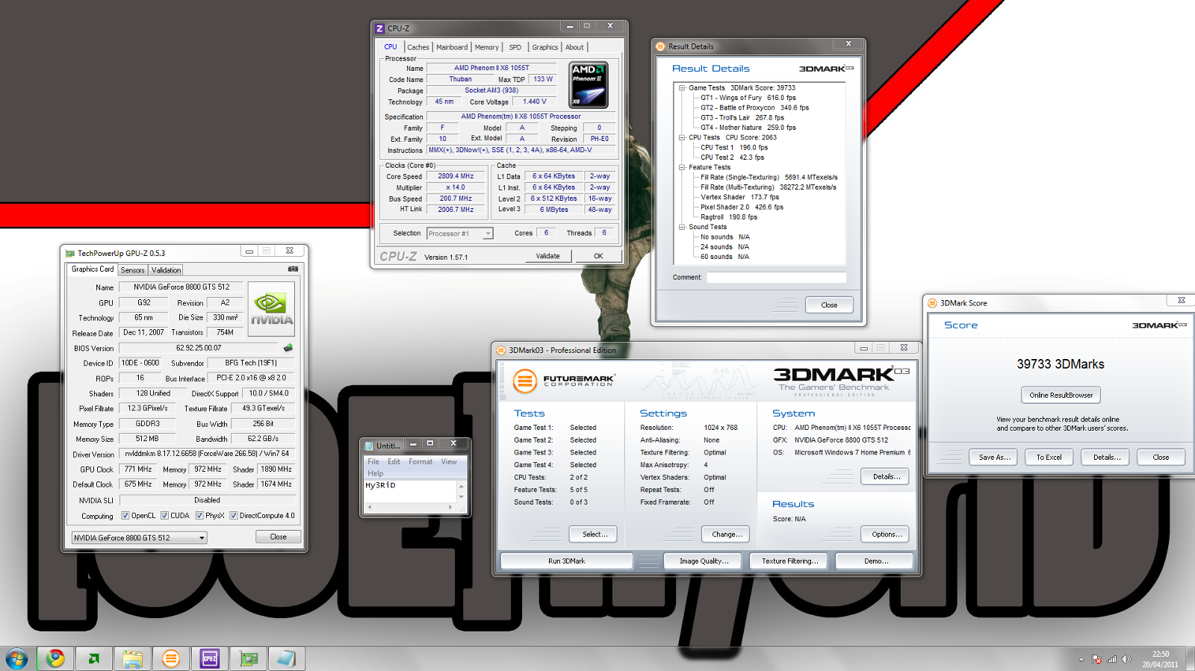Screen dimensions: 1195x671
Task: Click the Demo... button in 3DMark03
Action: tap(876, 561)
